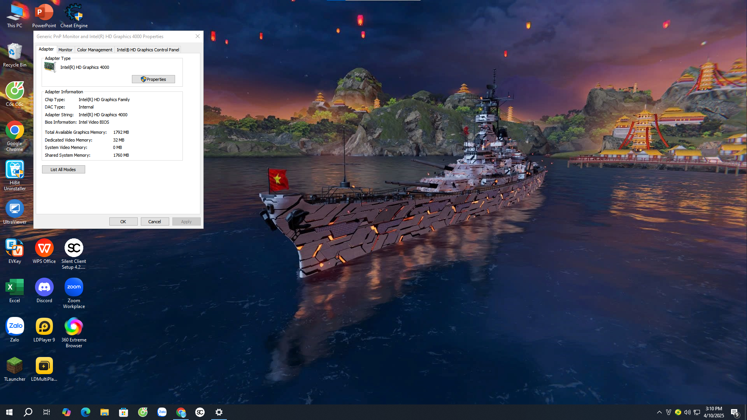747x420 pixels.
Task: Cancel the graphics properties dialog
Action: [154, 222]
